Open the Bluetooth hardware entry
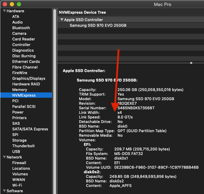Screen dimensions: 204x194 click(21, 28)
